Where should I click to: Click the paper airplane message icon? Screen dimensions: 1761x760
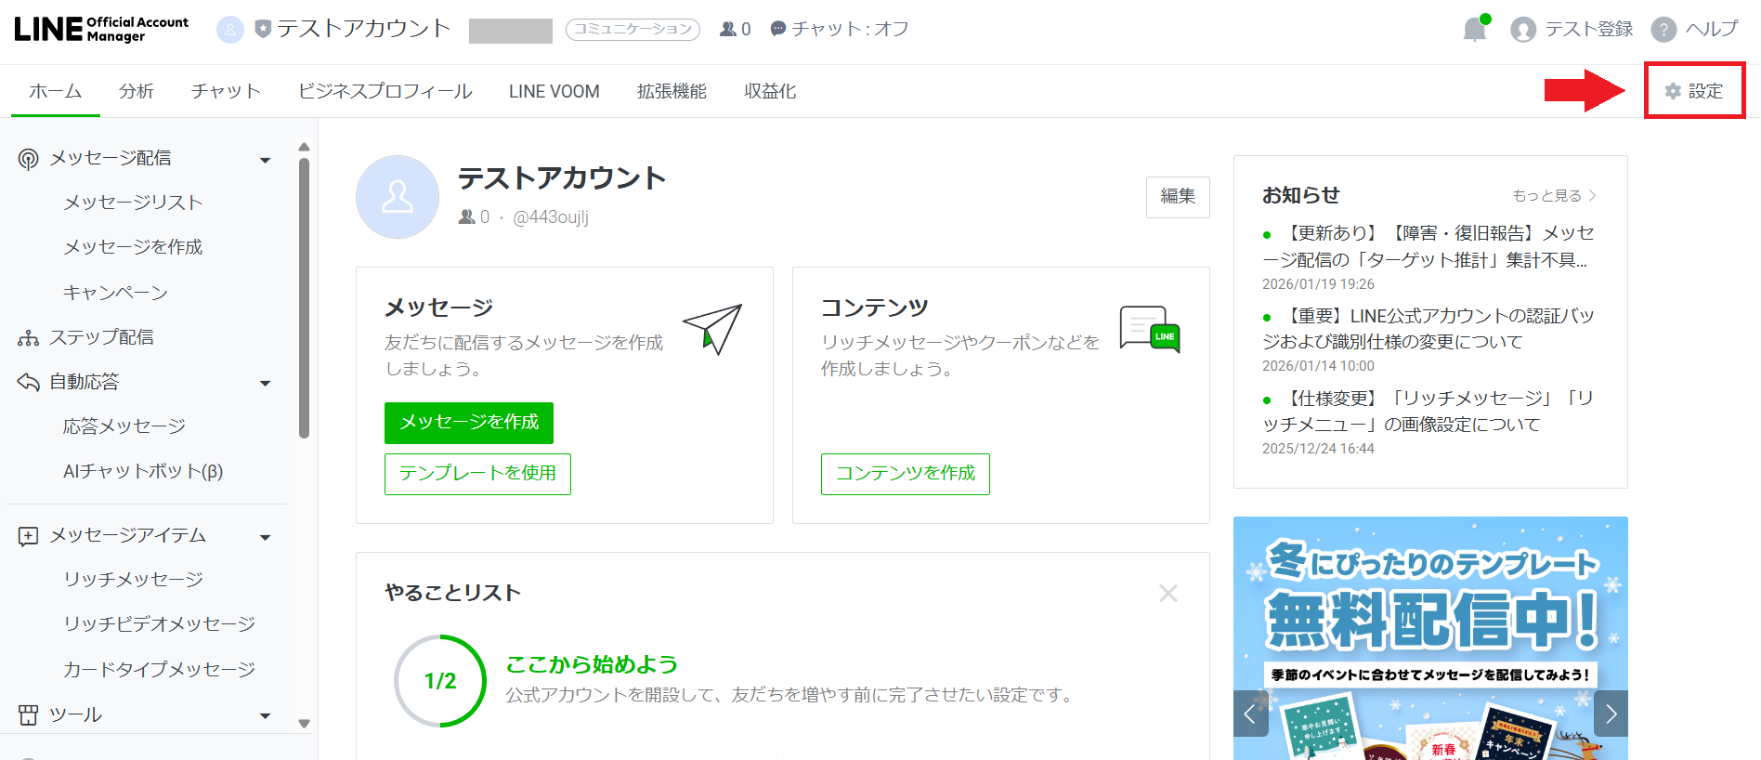coord(712,329)
